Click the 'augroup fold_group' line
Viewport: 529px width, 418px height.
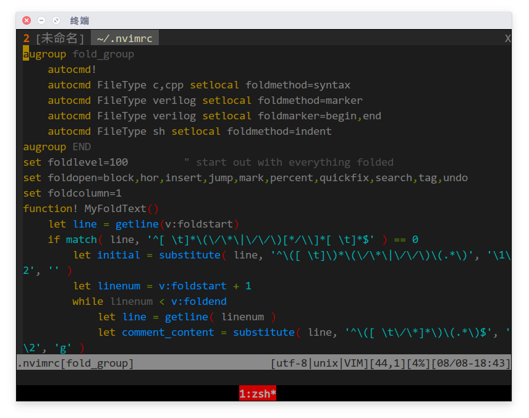pyautogui.click(x=78, y=54)
